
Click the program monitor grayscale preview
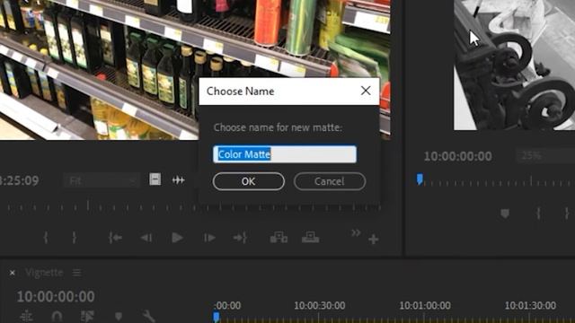click(x=514, y=65)
